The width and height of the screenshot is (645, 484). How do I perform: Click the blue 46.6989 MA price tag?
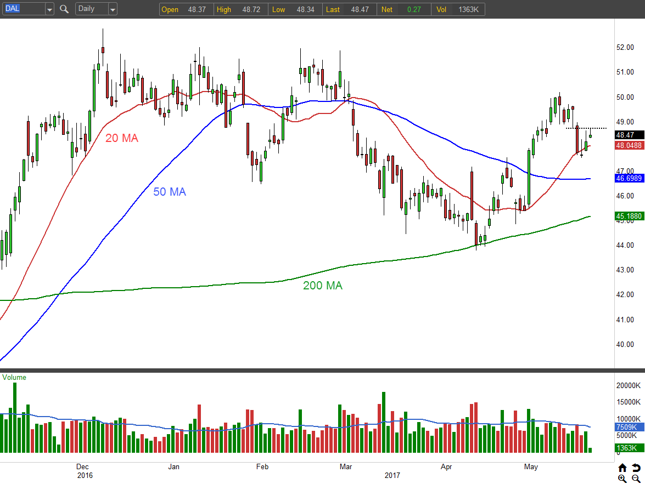click(x=630, y=178)
